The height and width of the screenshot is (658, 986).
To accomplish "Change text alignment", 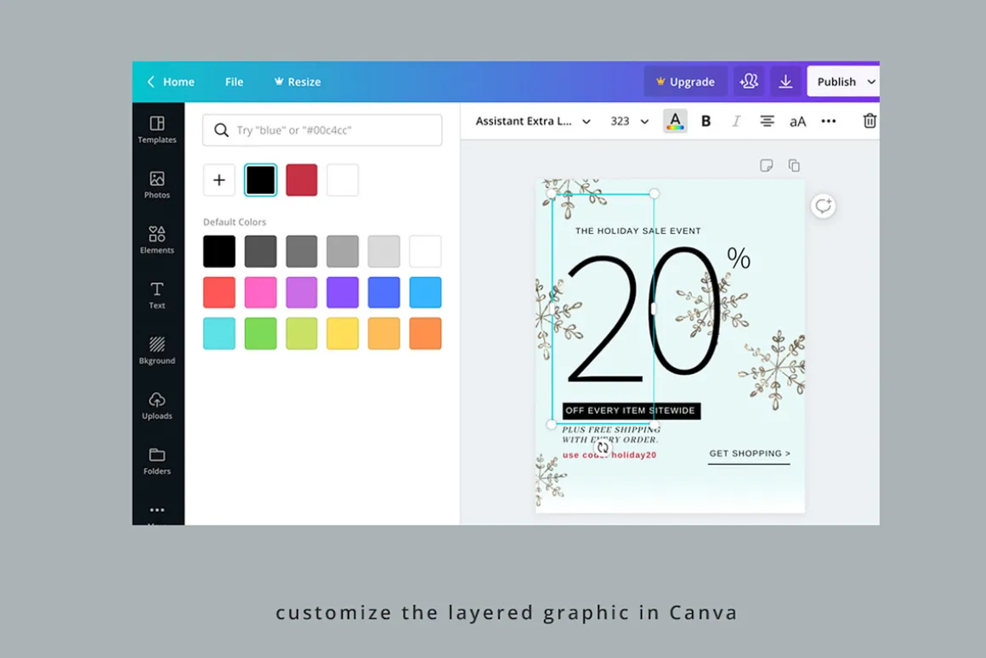I will [767, 122].
